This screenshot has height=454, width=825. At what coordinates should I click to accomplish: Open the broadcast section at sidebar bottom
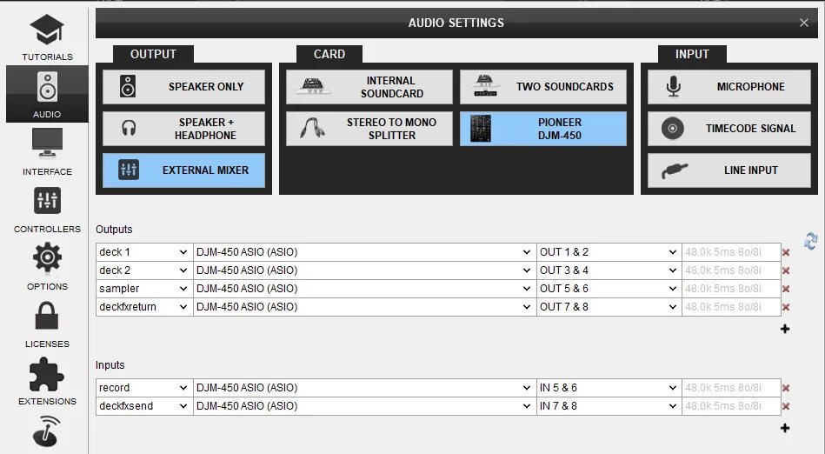click(47, 431)
